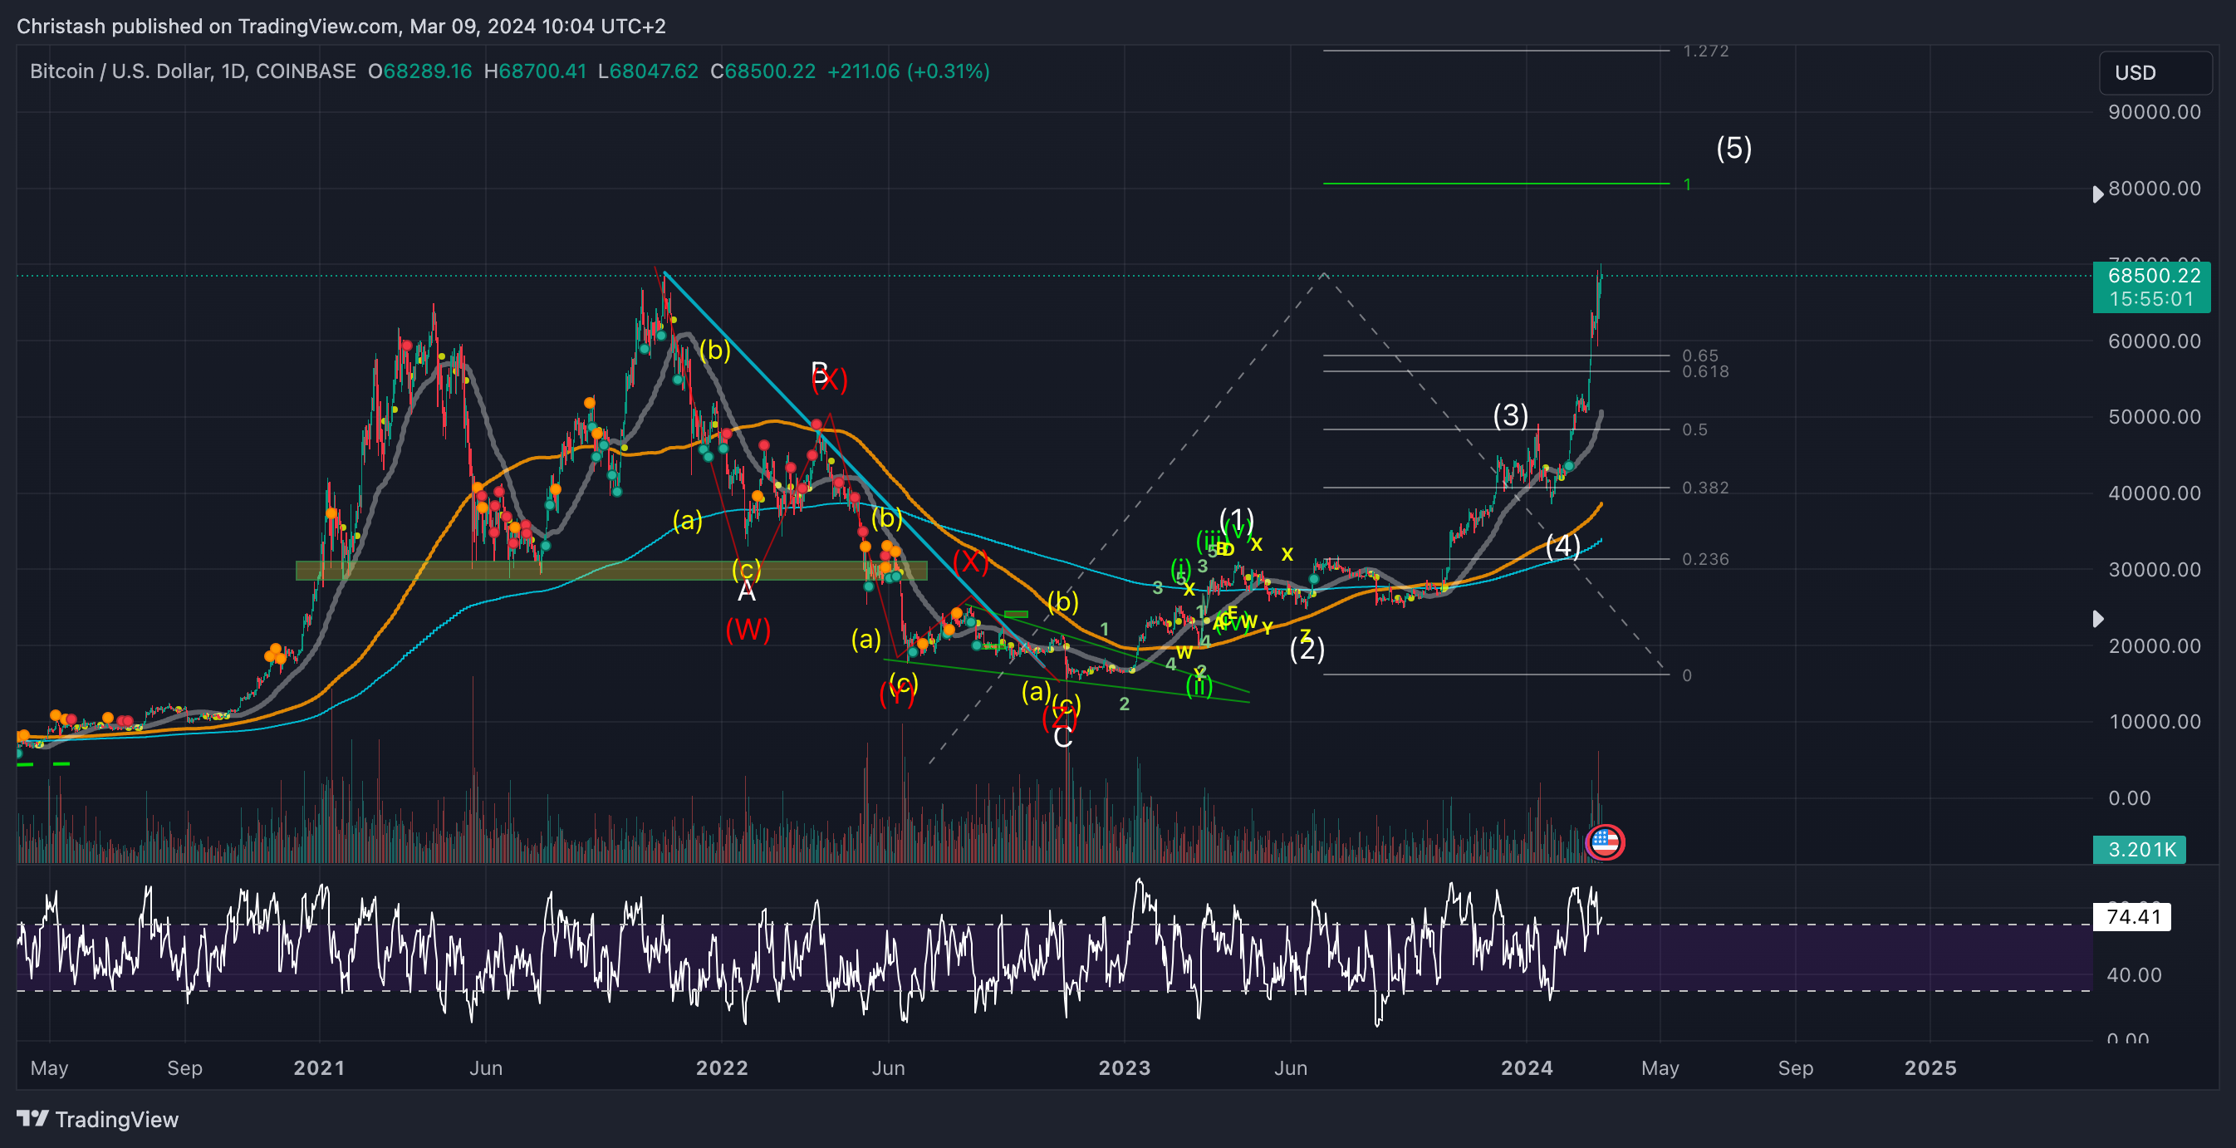Click the TradingView logo at bottom left
Viewport: 2236px width, 1148px height.
(97, 1120)
